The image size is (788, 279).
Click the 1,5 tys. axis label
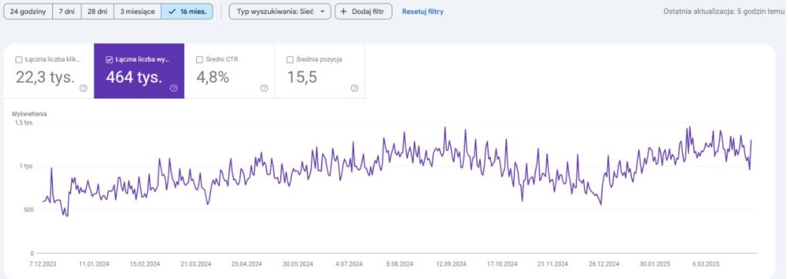tap(24, 122)
